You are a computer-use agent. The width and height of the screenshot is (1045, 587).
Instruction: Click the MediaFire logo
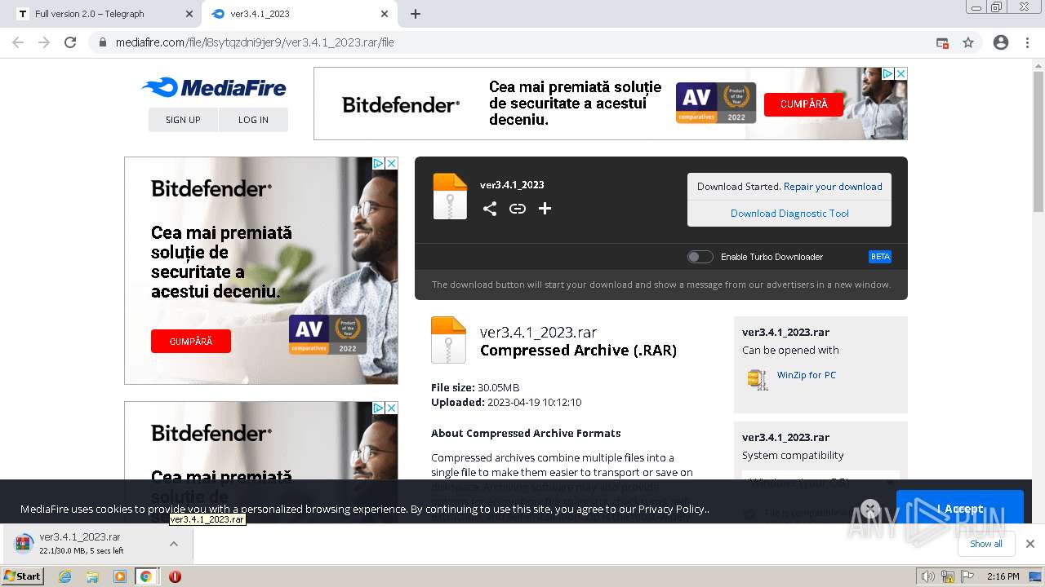[214, 87]
